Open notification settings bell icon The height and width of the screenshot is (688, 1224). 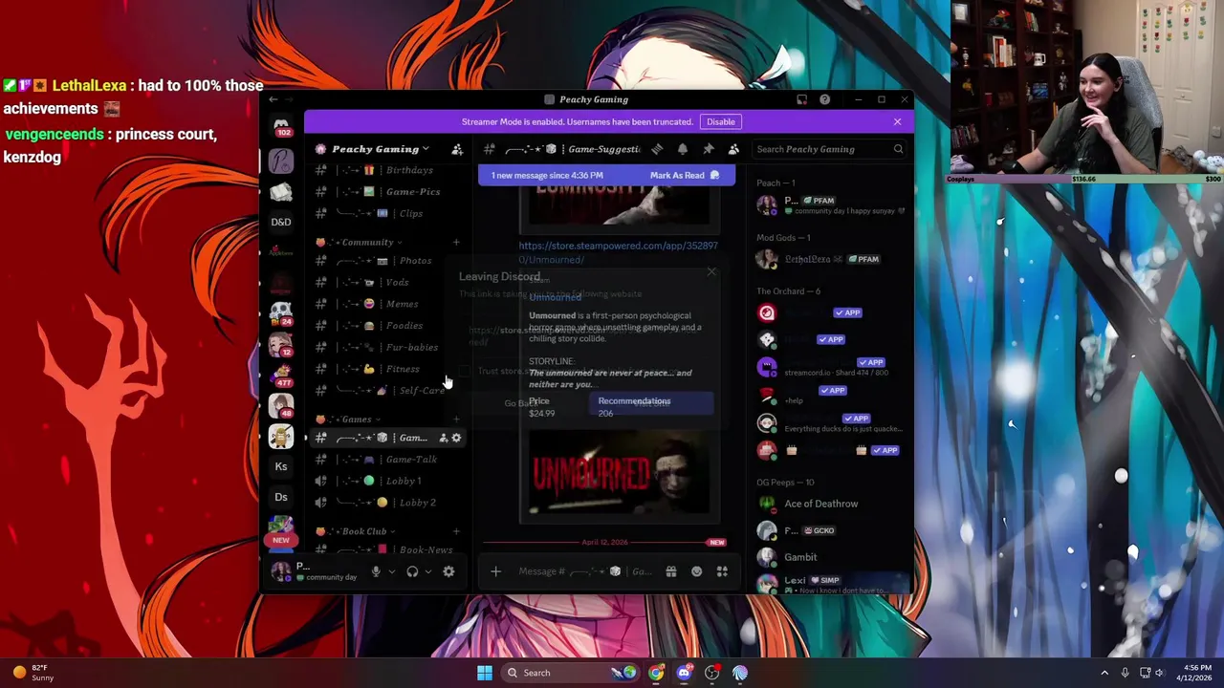point(683,149)
